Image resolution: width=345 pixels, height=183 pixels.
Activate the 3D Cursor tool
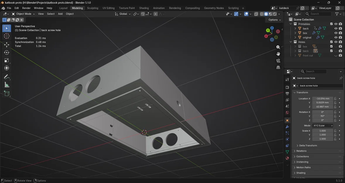click(x=7, y=36)
